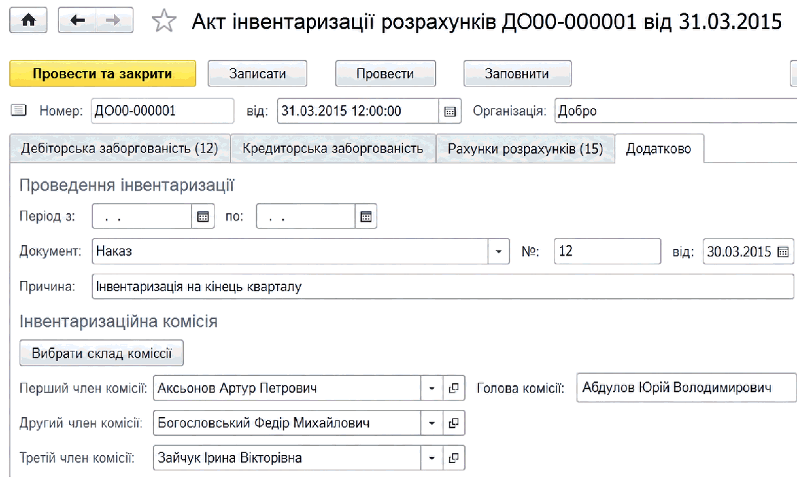Switch to Дебіторська заборгованість (12) tab
The image size is (797, 477).
coord(120,148)
